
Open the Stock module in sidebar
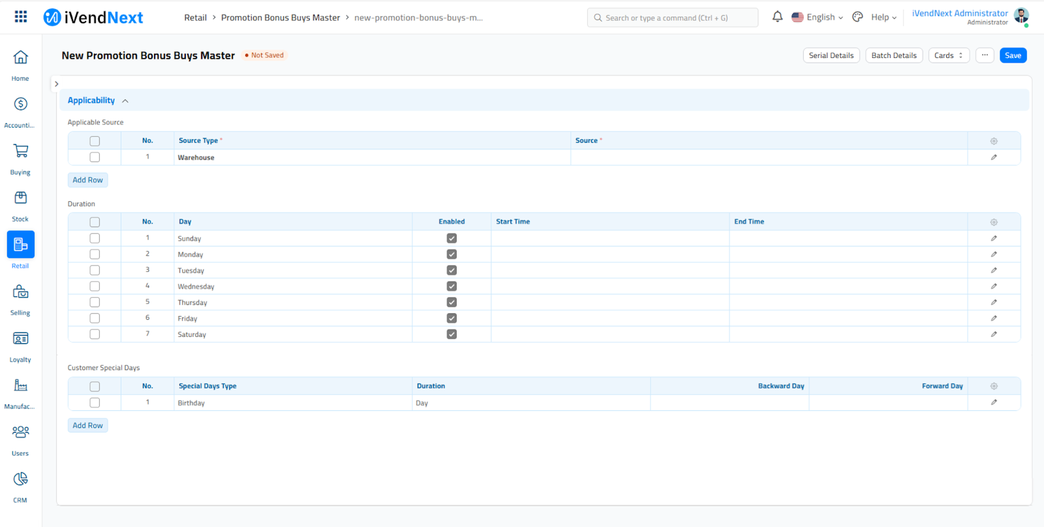[x=20, y=198]
